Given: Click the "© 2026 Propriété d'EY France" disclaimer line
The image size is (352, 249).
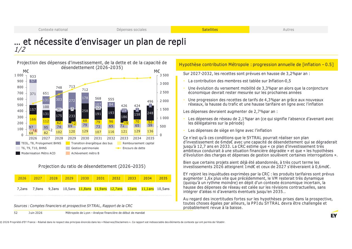Looking at the screenshot, I should 113,222.
